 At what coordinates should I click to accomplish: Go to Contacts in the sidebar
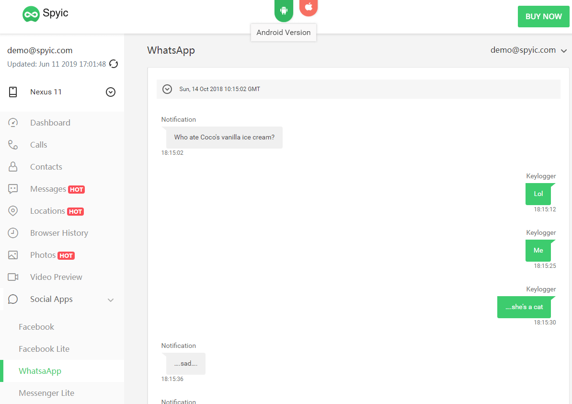(46, 167)
